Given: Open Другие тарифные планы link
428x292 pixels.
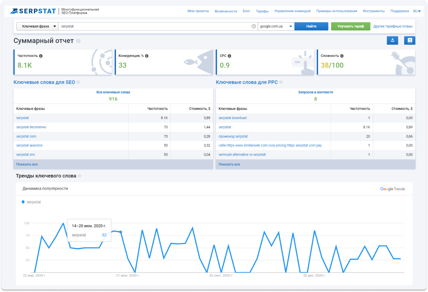Looking at the screenshot, I should [393, 26].
